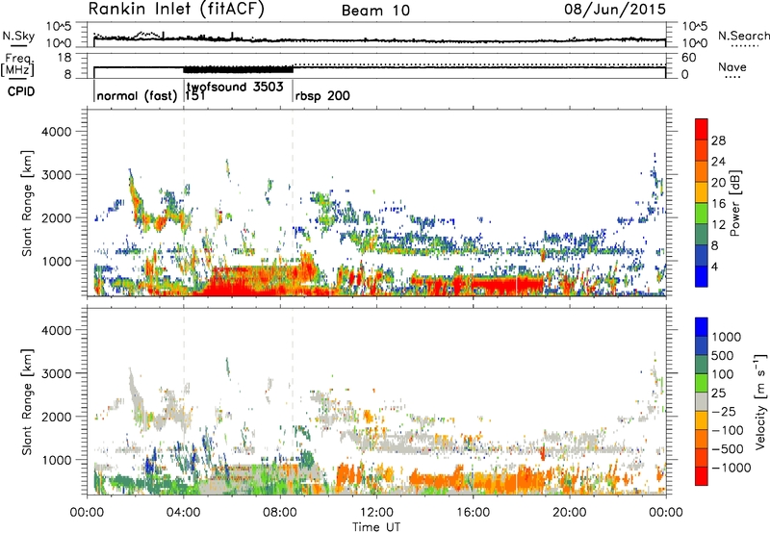Image resolution: width=770 pixels, height=533 pixels.
Task: Click the '60' Nave axis tick label
Action: pos(688,58)
